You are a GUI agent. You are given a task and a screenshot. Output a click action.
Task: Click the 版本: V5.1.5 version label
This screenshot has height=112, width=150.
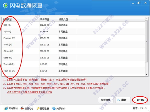pyautogui.click(x=140, y=108)
